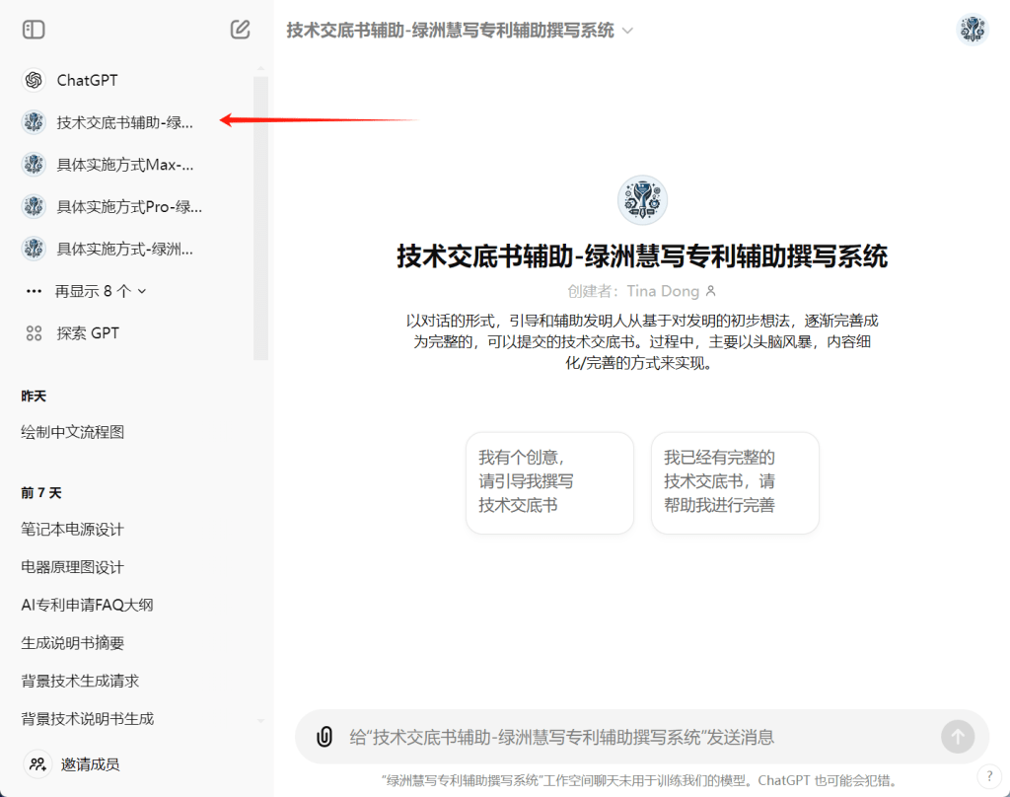Toggle the sidebar collapse icon
The width and height of the screenshot is (1010, 797).
34,30
